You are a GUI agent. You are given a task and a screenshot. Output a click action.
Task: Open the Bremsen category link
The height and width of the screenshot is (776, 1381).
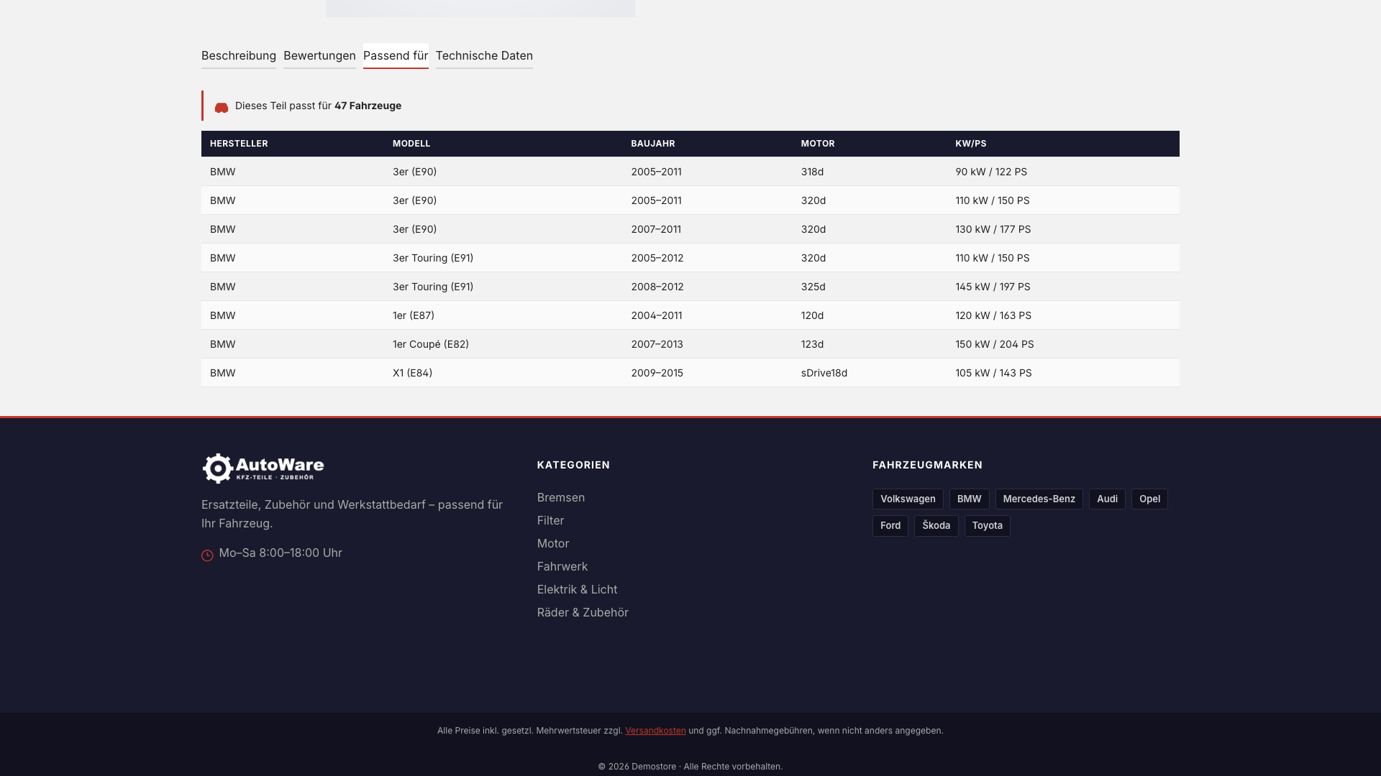(561, 497)
